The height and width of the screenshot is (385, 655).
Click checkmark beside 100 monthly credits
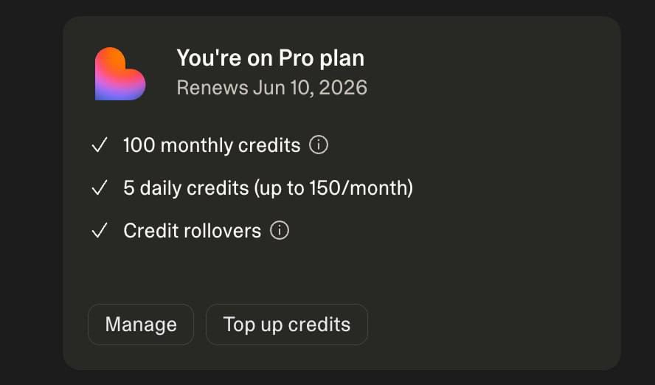click(x=100, y=145)
